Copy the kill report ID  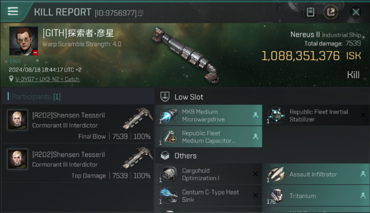tap(140, 13)
